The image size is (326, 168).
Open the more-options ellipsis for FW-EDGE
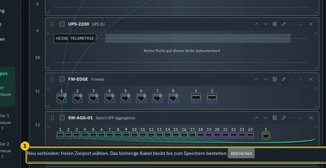pyautogui.click(x=293, y=79)
